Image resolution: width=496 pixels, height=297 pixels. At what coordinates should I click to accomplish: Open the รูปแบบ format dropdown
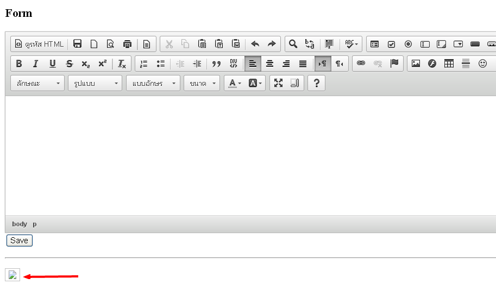point(95,83)
